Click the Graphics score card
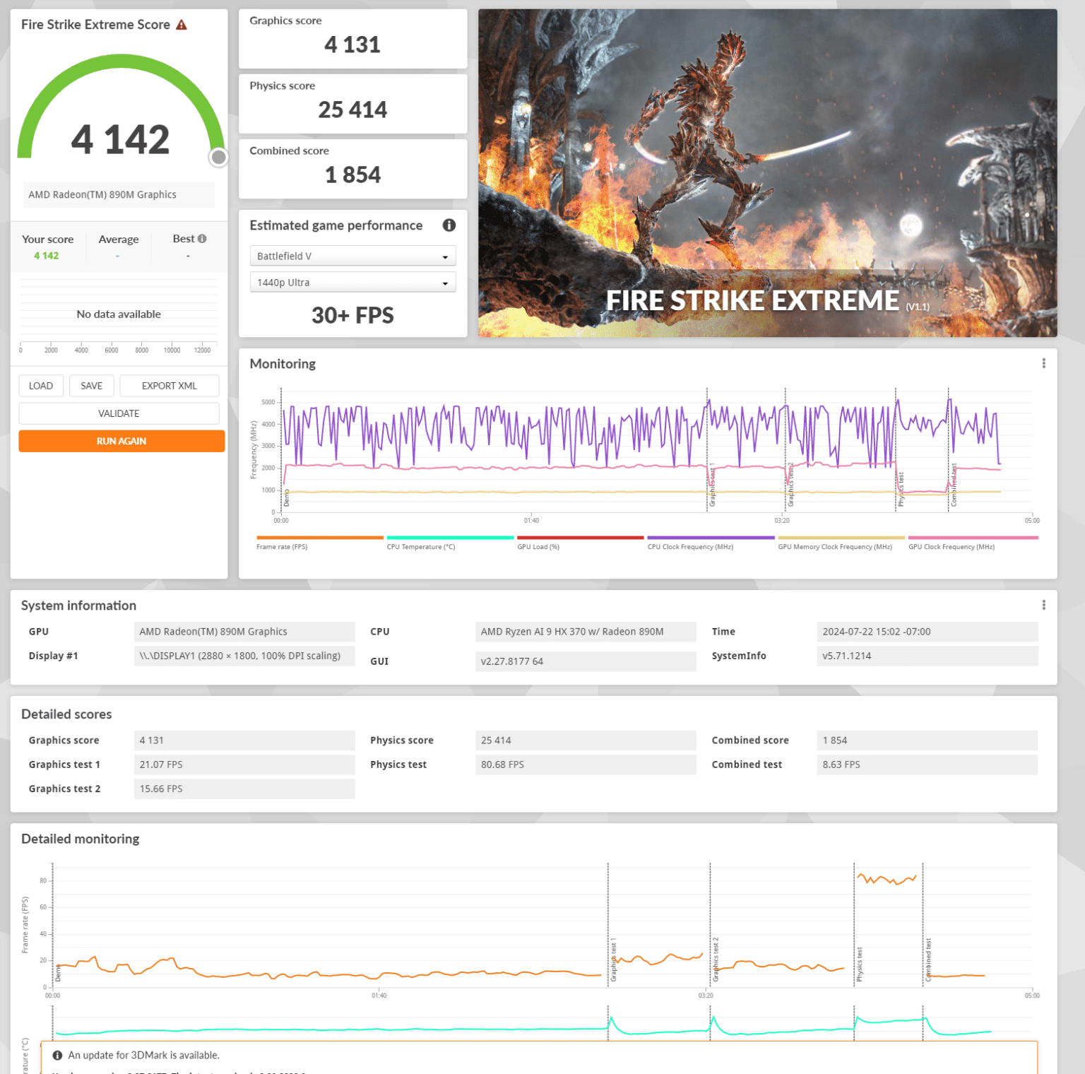The image size is (1085, 1074). [352, 39]
